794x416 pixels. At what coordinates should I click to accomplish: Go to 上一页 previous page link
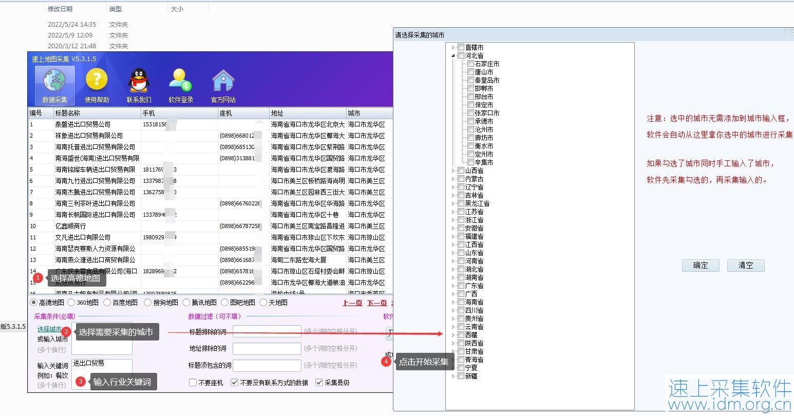[352, 303]
